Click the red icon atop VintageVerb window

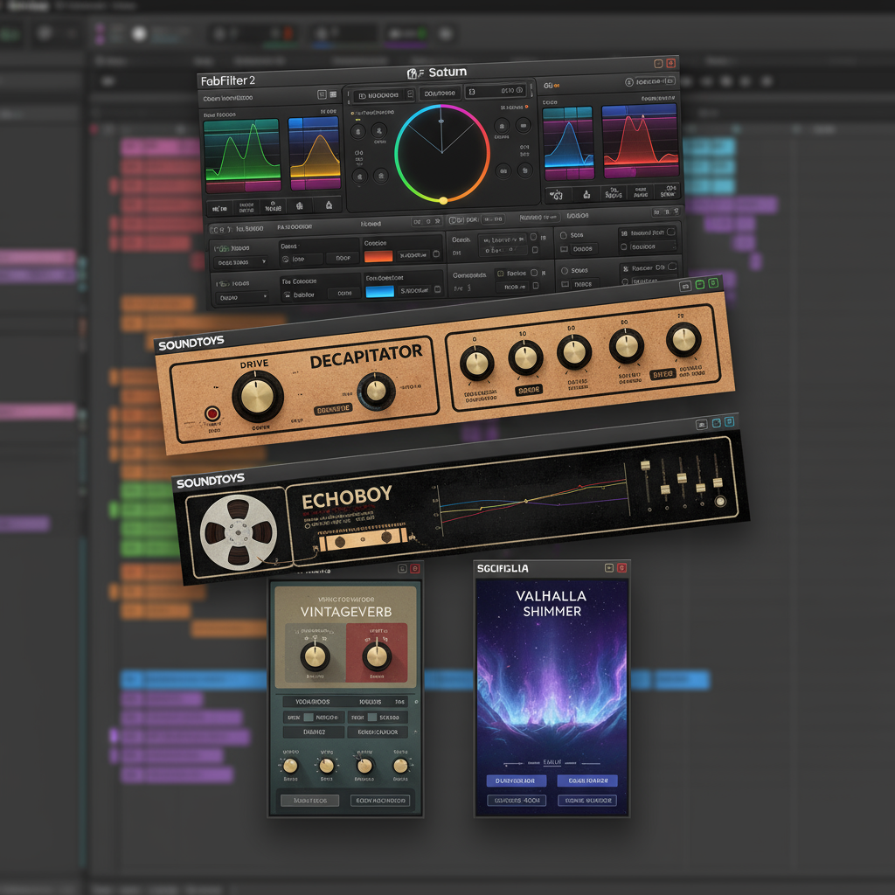coord(415,568)
